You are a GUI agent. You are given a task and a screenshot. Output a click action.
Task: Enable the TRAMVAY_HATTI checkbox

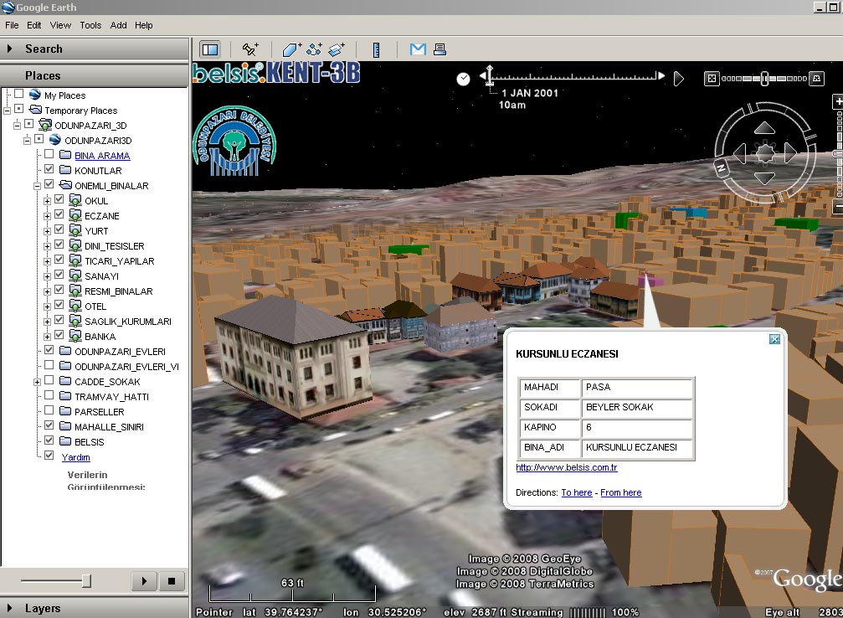point(49,394)
